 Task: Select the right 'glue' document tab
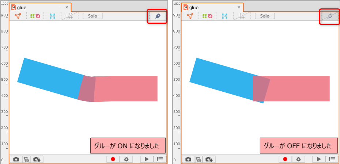pyautogui.click(x=194, y=7)
